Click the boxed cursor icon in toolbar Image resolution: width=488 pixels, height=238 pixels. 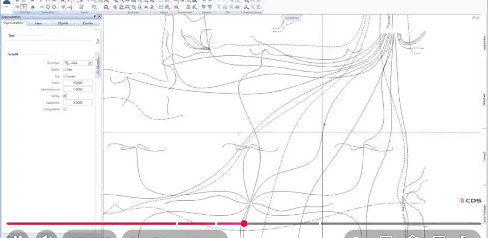[x=24, y=7]
